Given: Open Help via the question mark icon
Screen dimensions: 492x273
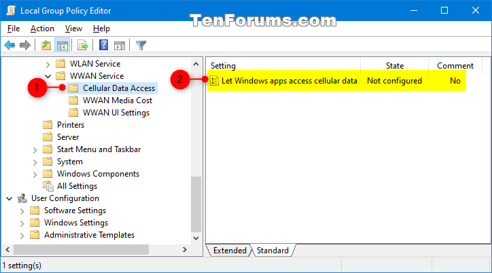Looking at the screenshot, I should (103, 45).
